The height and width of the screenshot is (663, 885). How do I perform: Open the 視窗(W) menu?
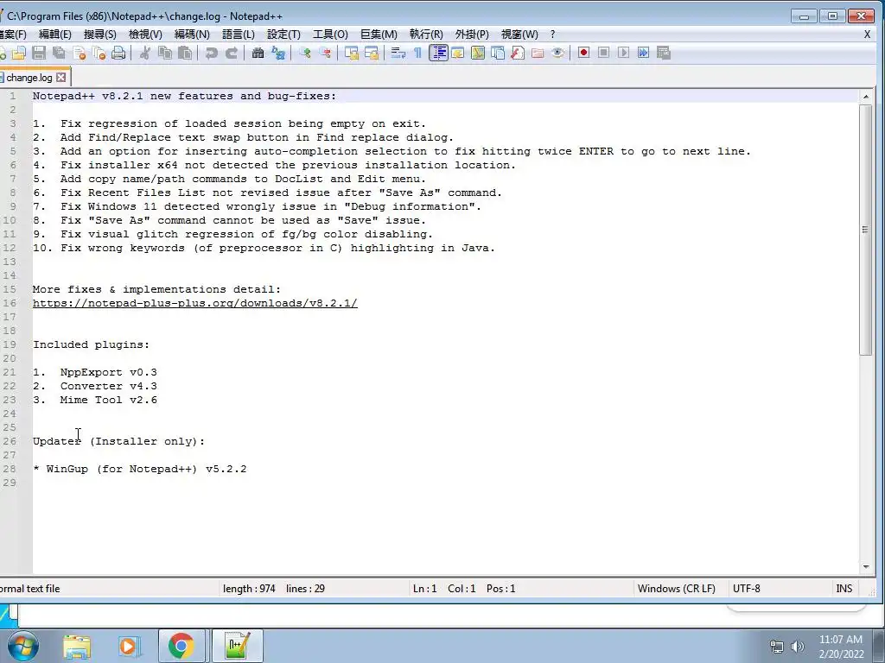[x=519, y=35]
